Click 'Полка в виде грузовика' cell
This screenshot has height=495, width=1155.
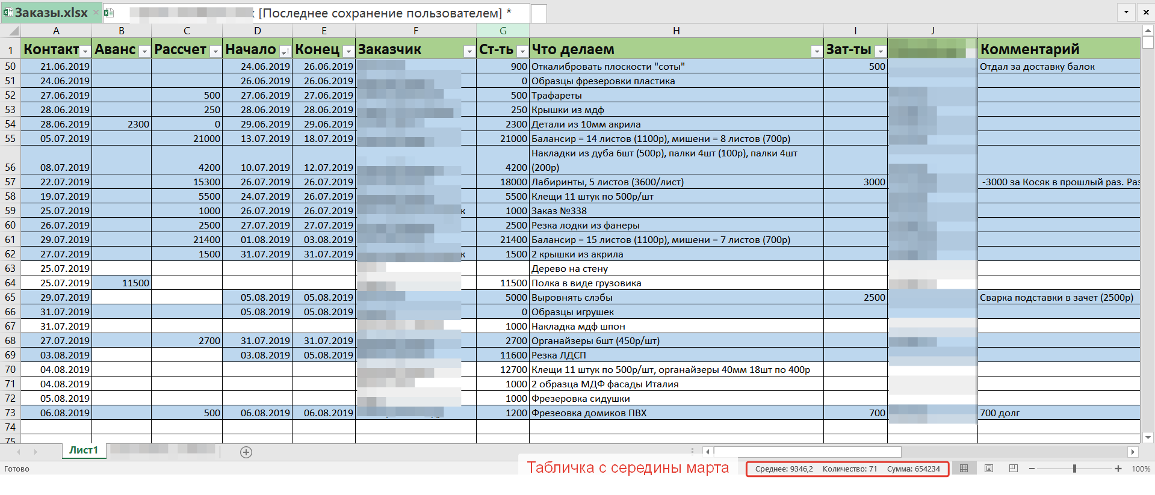[x=677, y=283]
